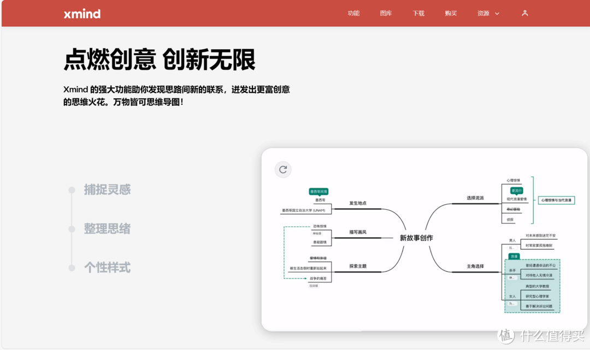Select the 主角选择 branch

(475, 266)
